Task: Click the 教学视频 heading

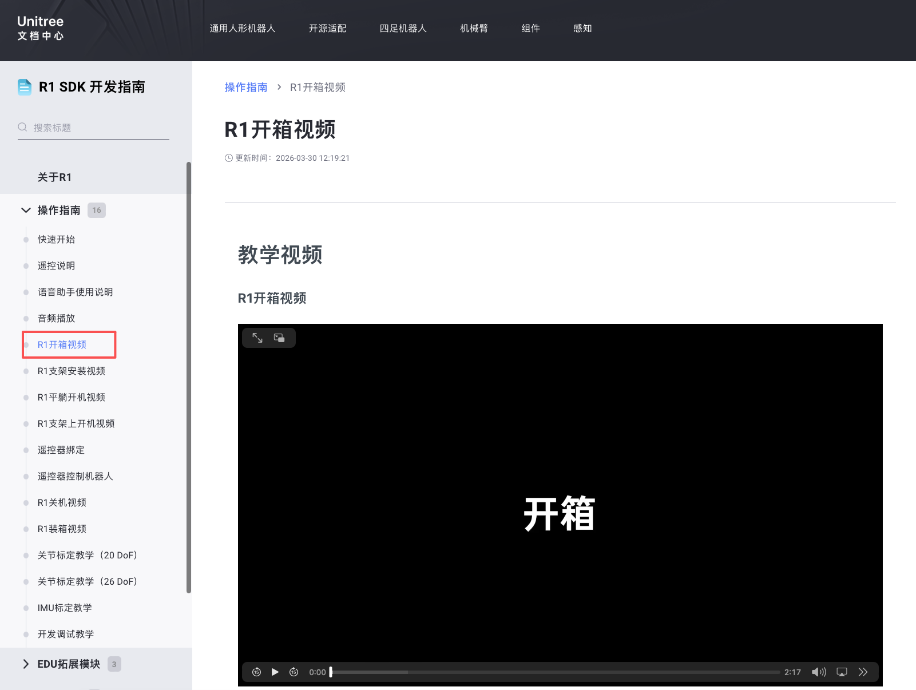Action: [x=280, y=255]
